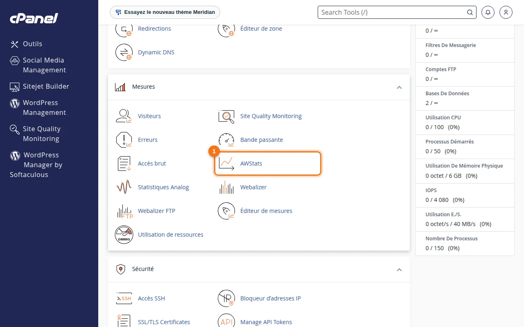Click the Sécurité section header title

point(143,269)
